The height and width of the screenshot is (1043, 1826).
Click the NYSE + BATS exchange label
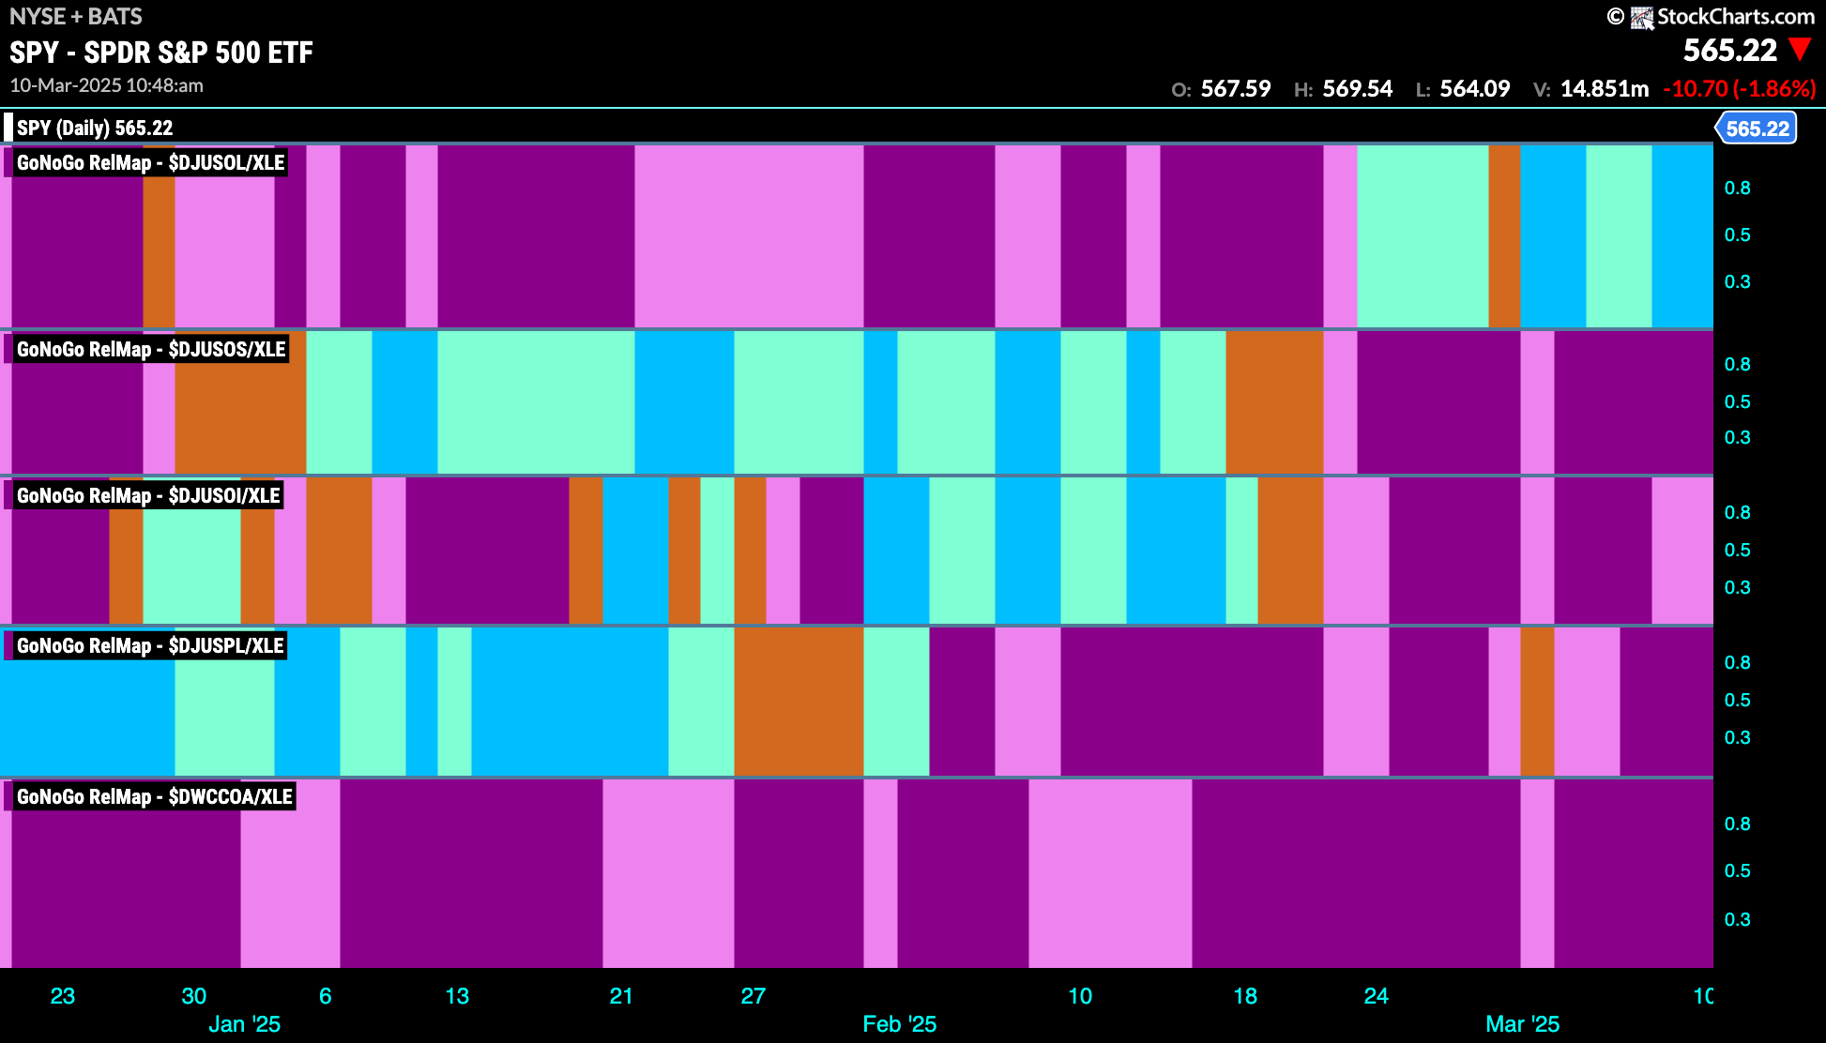coord(76,16)
